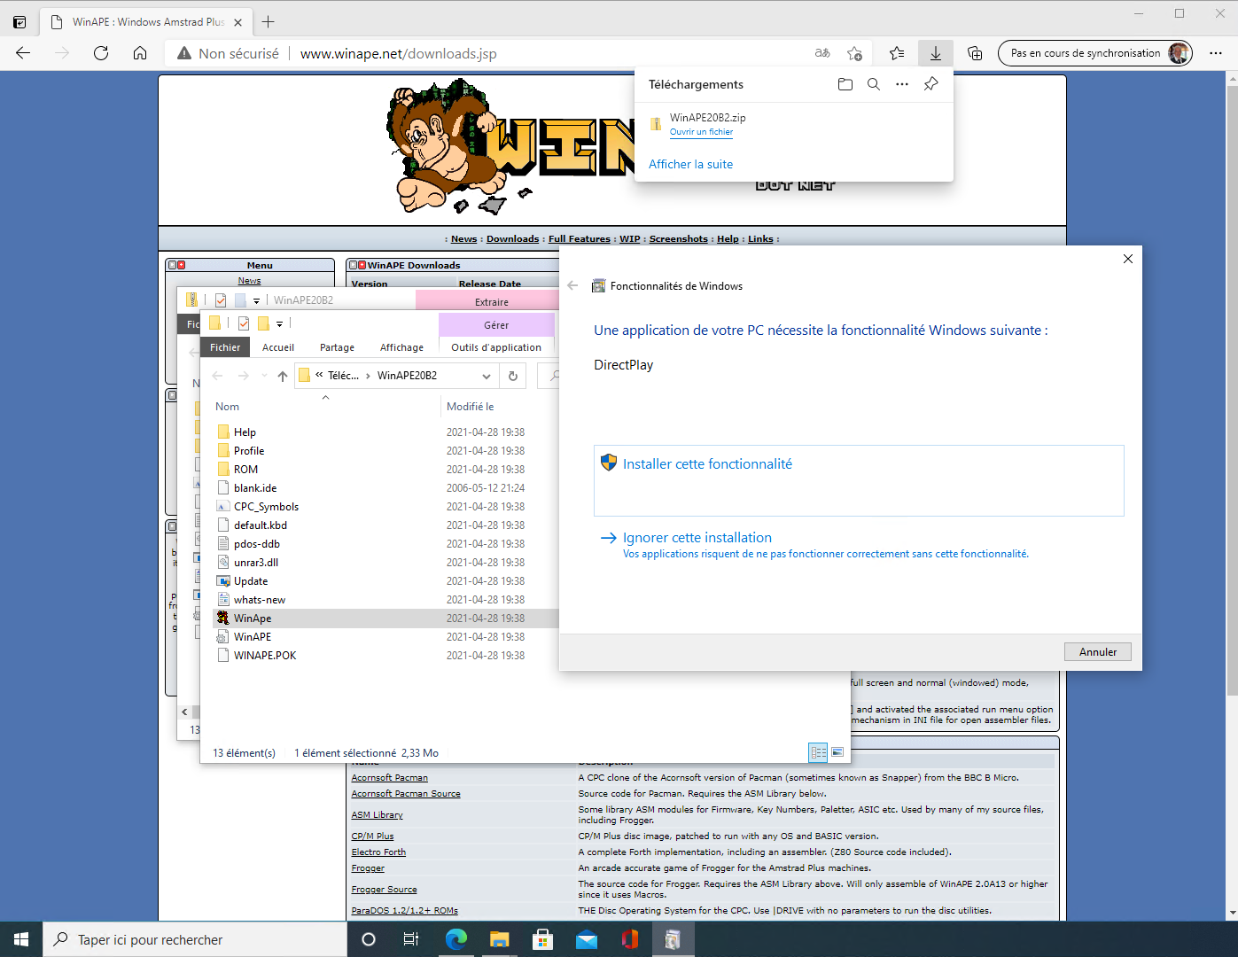1238x957 pixels.
Task: Add this page to favorites star icon
Action: tap(854, 53)
